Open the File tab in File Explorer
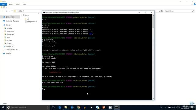 point(3,4)
